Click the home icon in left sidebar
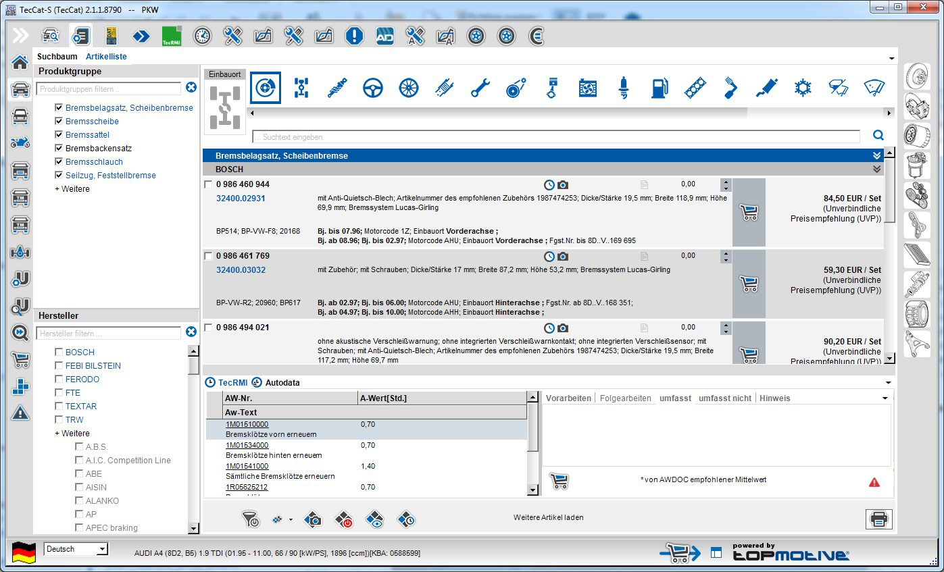Image resolution: width=944 pixels, height=572 pixels. 20,63
